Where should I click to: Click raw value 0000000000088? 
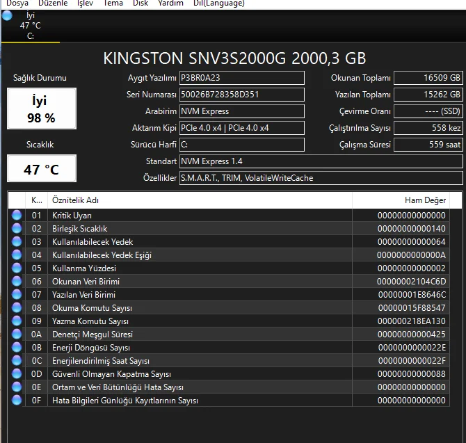[x=412, y=374]
